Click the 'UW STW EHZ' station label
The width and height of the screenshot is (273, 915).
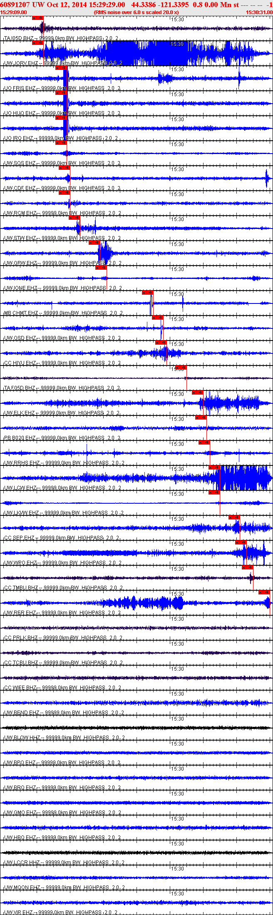click(x=20, y=238)
